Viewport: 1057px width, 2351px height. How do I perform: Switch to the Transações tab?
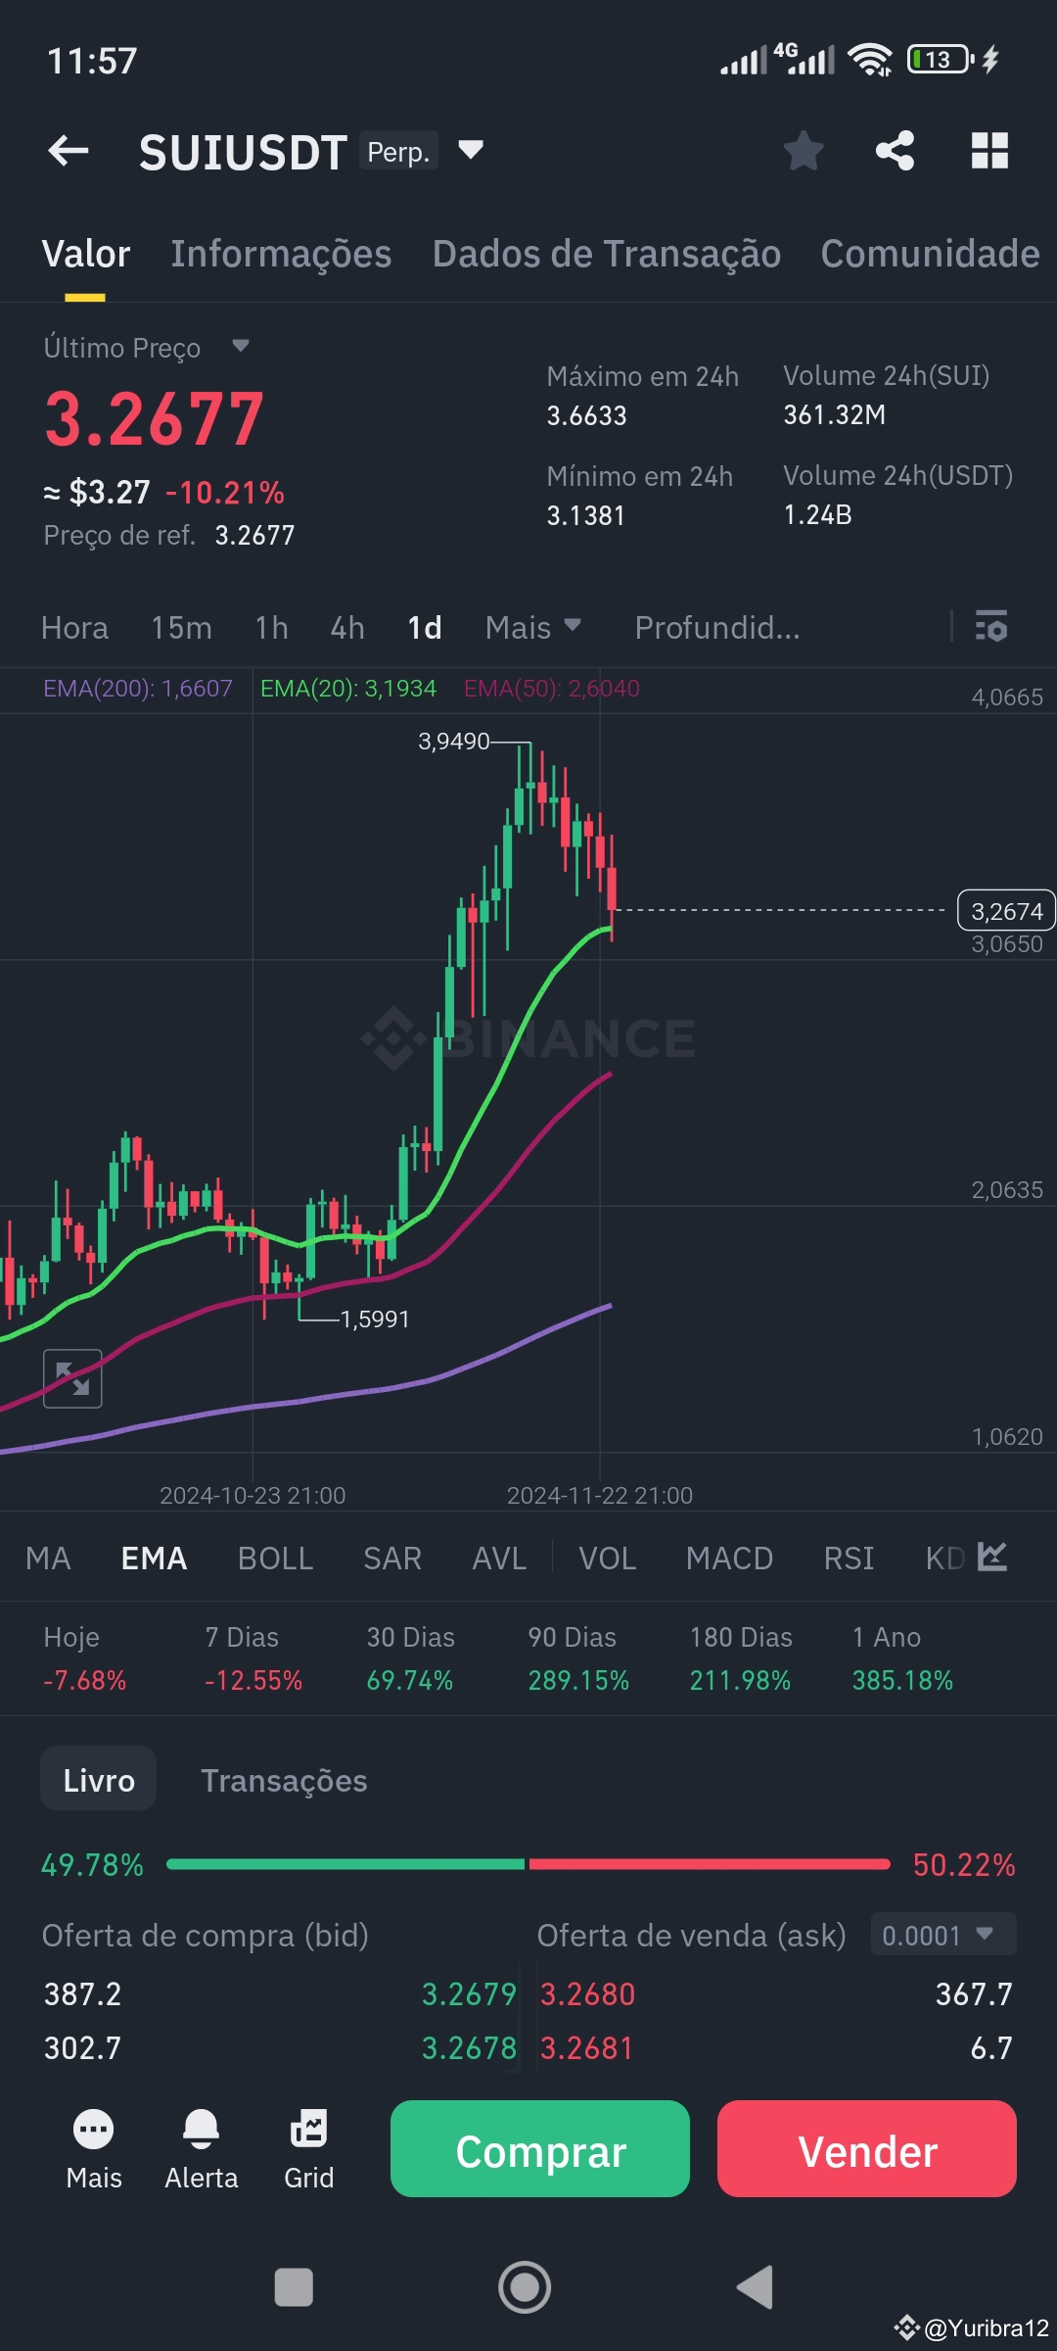coord(284,1780)
